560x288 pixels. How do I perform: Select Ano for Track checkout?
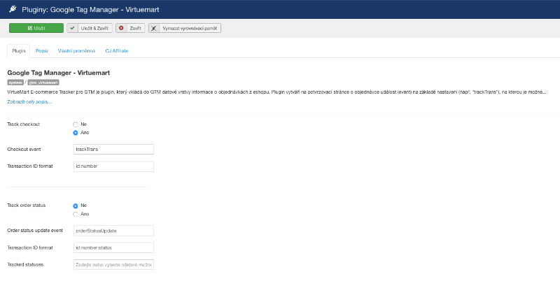pos(76,133)
